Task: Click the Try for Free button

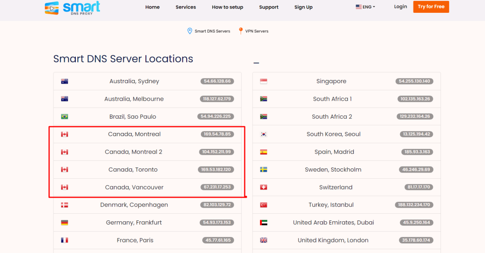Action: click(431, 7)
